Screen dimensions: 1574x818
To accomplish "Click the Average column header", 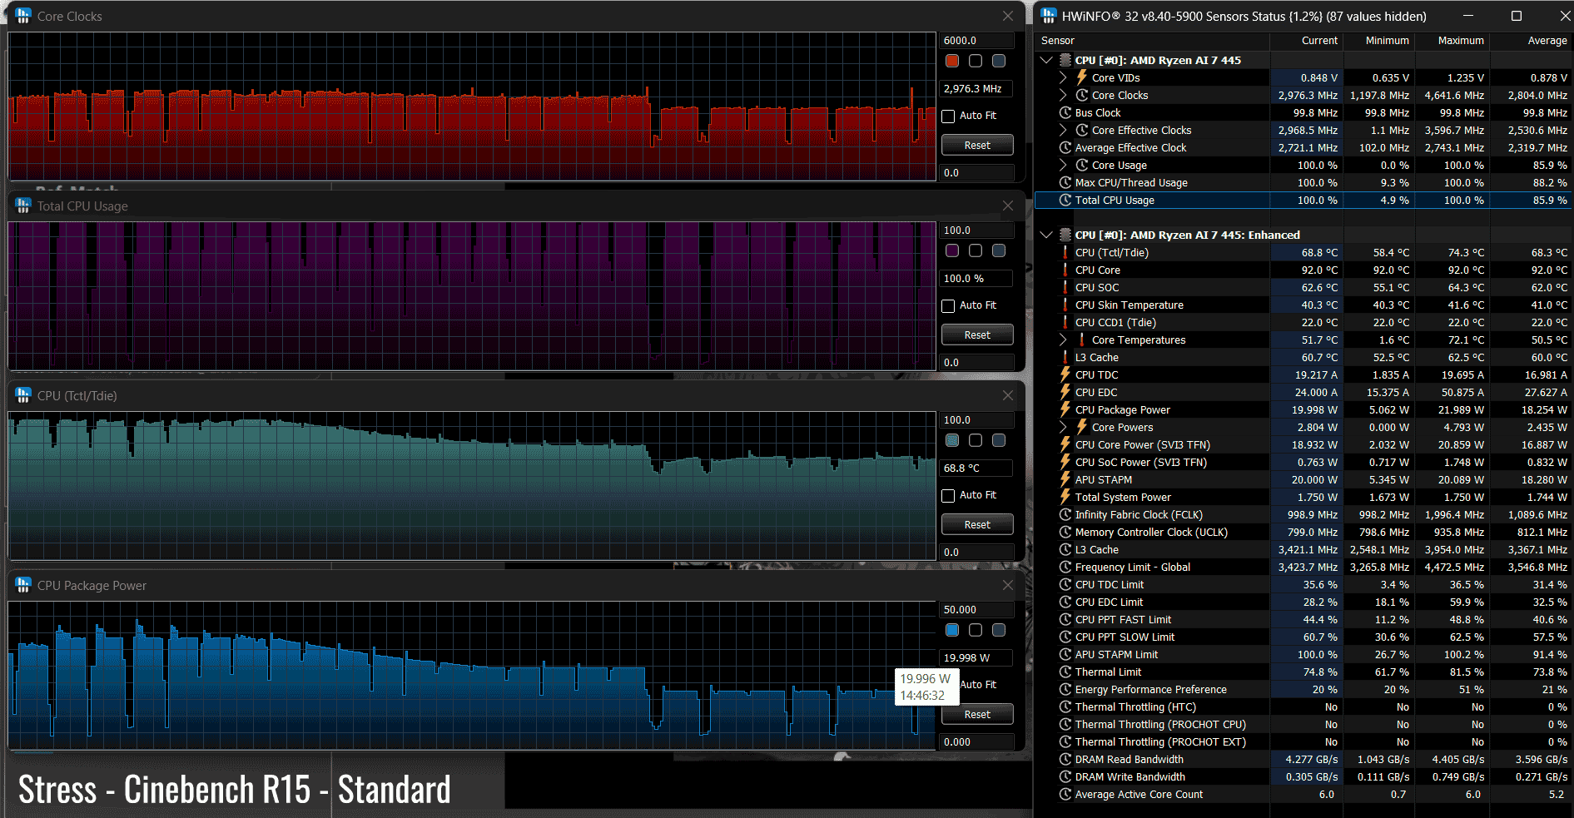I will 1530,40.
